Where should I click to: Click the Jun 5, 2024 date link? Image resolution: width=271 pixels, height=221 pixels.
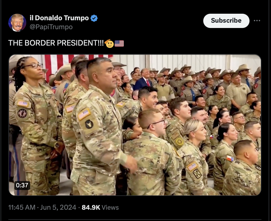[x=58, y=207]
